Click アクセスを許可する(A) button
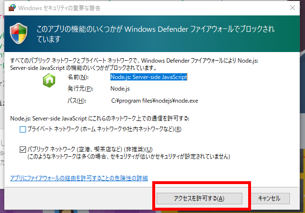305x213 pixels. [x=199, y=199]
